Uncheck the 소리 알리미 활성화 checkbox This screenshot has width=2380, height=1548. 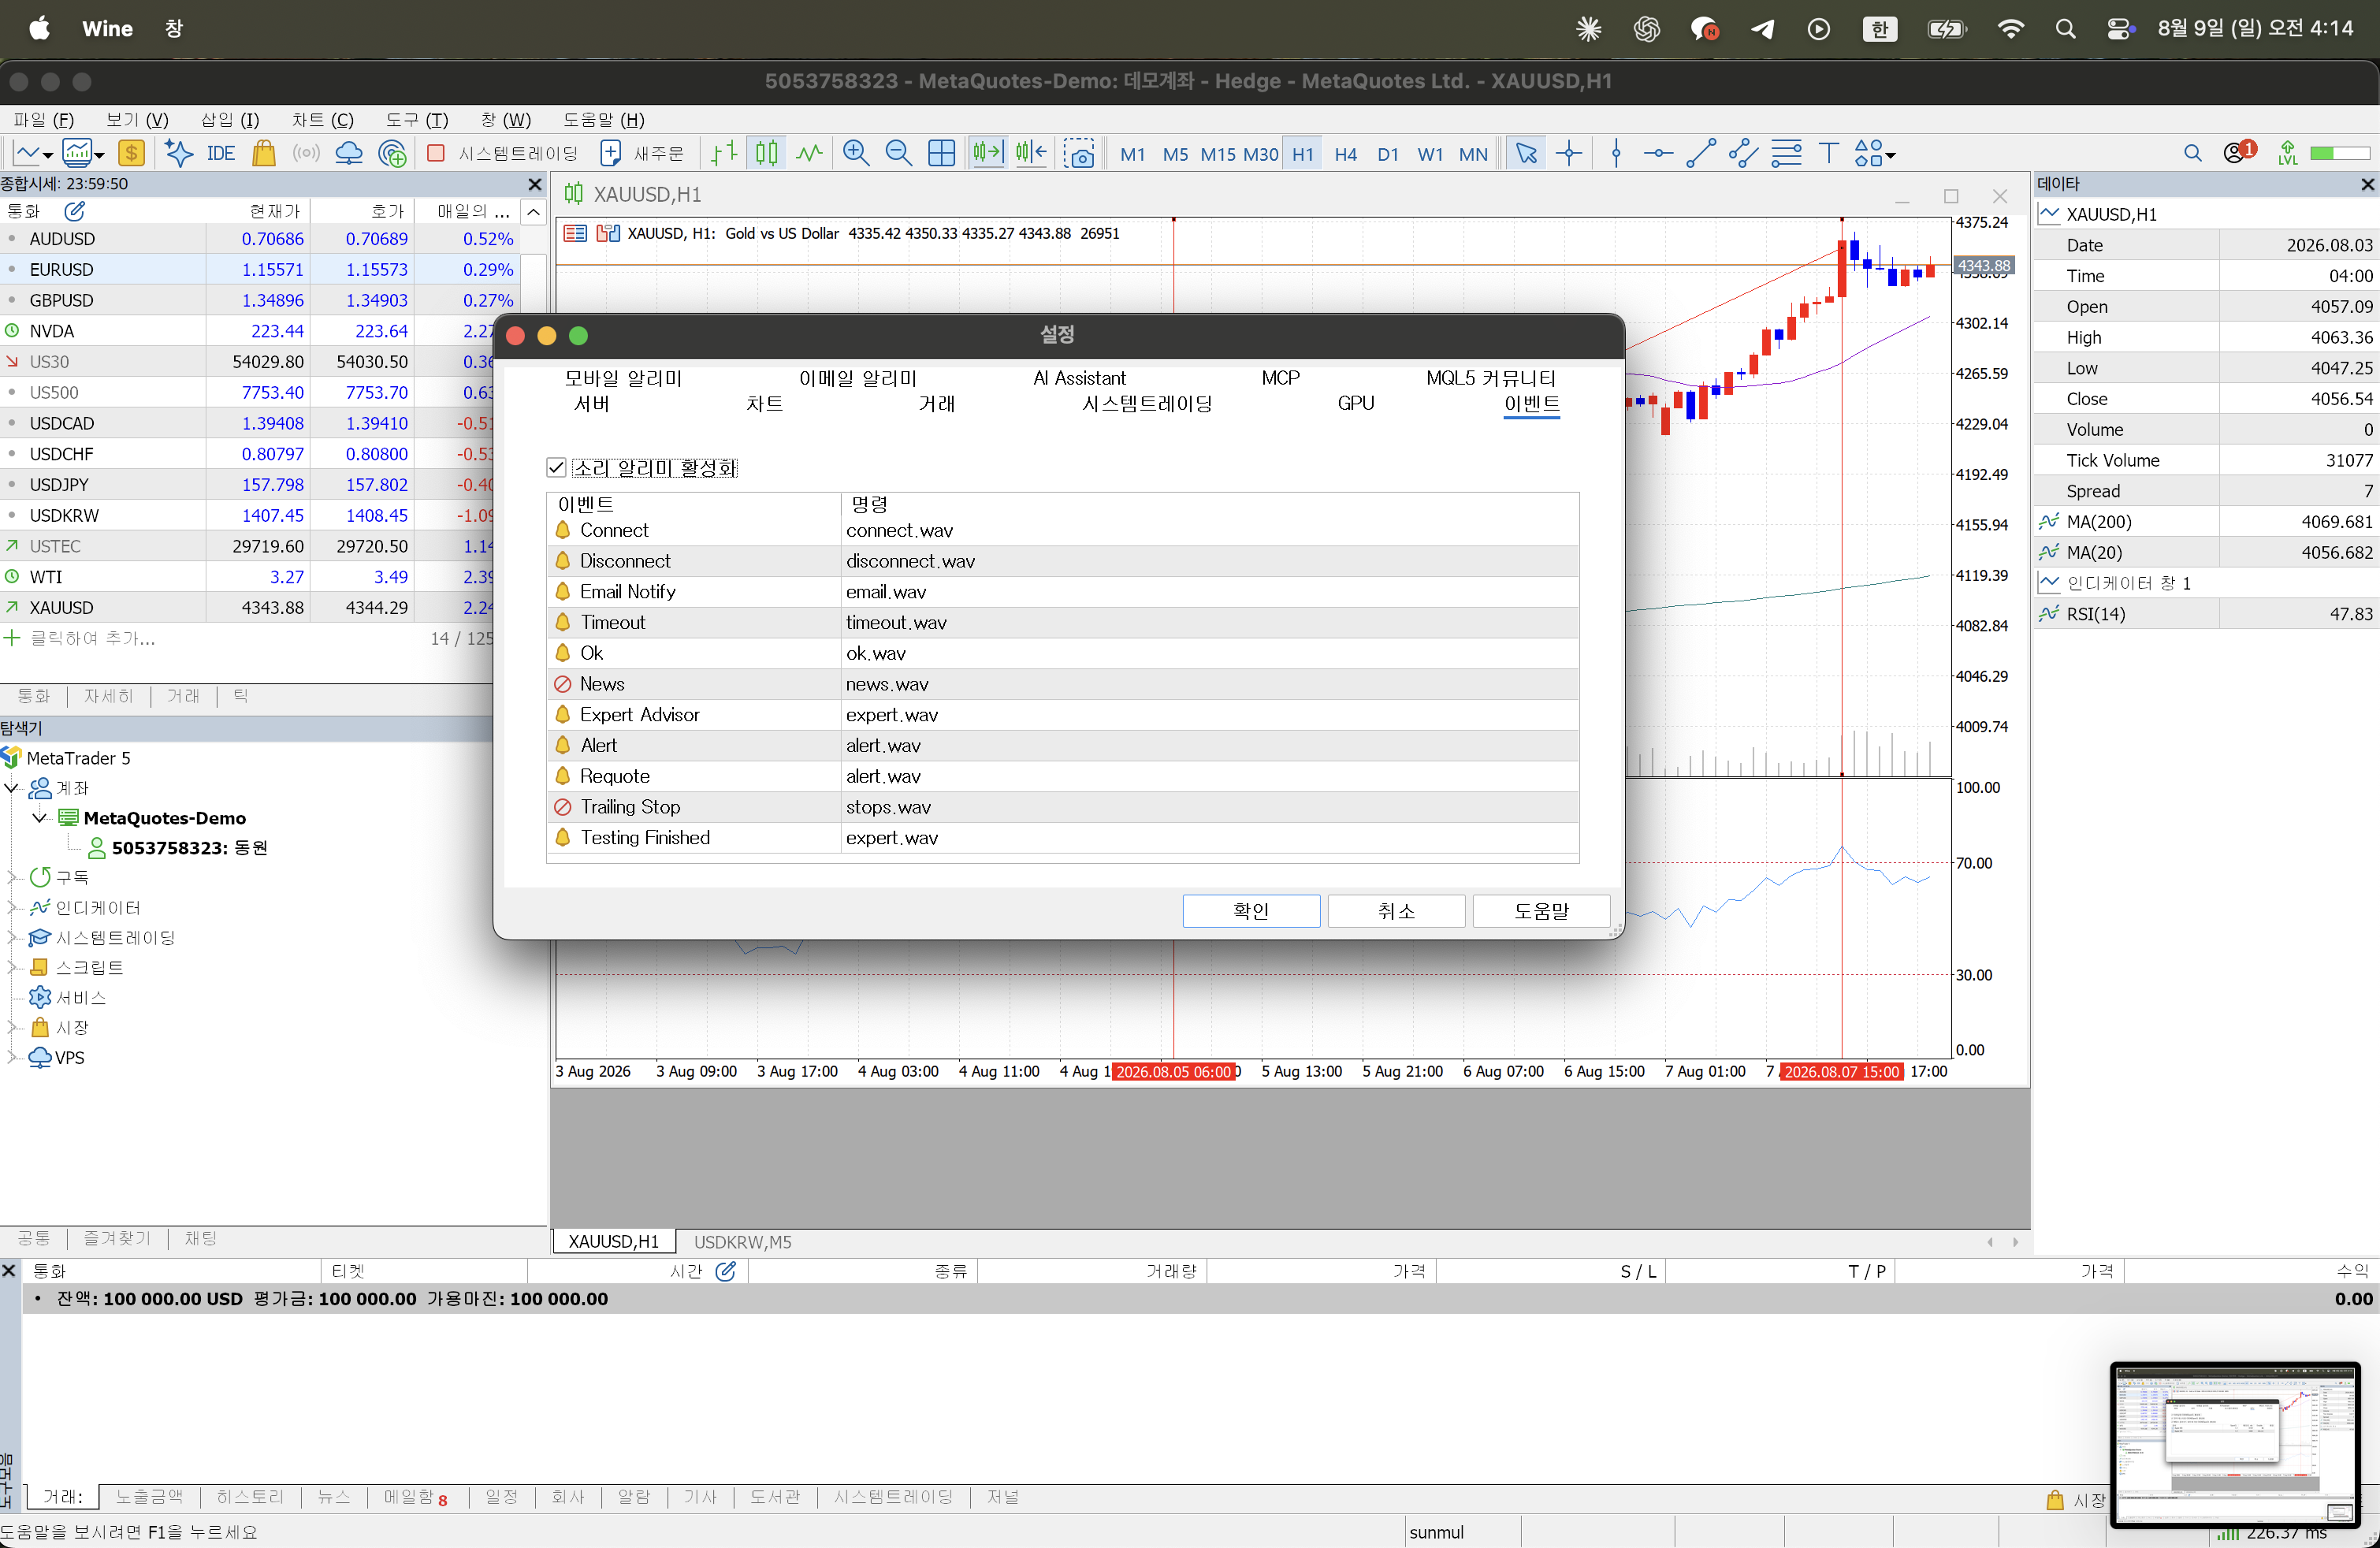557,467
